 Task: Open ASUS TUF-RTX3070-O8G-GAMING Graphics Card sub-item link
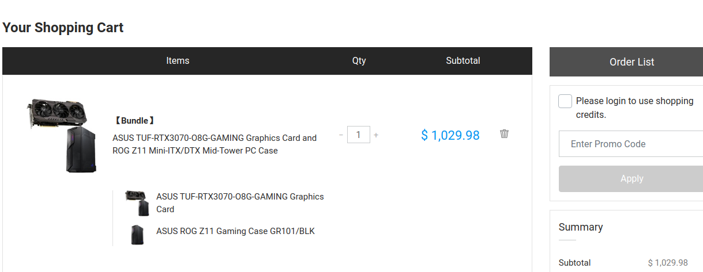(x=240, y=203)
